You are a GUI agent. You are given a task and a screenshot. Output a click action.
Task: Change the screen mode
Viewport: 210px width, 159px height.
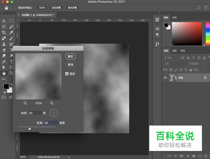coord(11,98)
